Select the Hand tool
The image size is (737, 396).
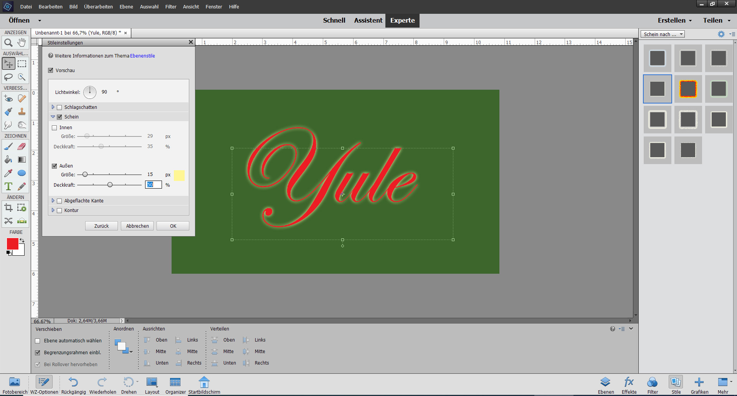[x=22, y=43]
